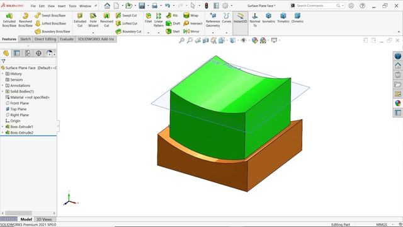Choose Swept Boss/Base feature
The height and width of the screenshot is (227, 403).
click(x=50, y=15)
